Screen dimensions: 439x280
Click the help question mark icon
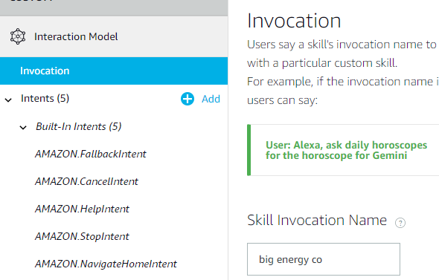click(x=400, y=223)
